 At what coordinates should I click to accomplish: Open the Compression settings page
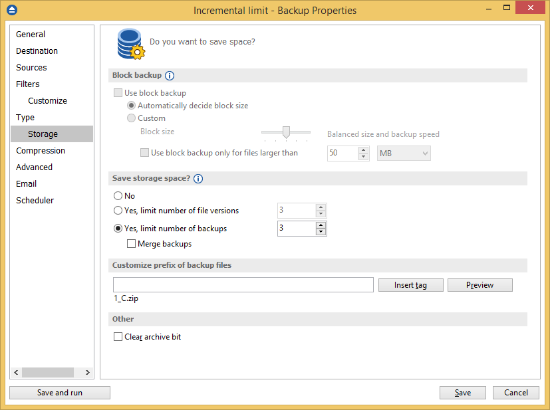click(x=41, y=151)
